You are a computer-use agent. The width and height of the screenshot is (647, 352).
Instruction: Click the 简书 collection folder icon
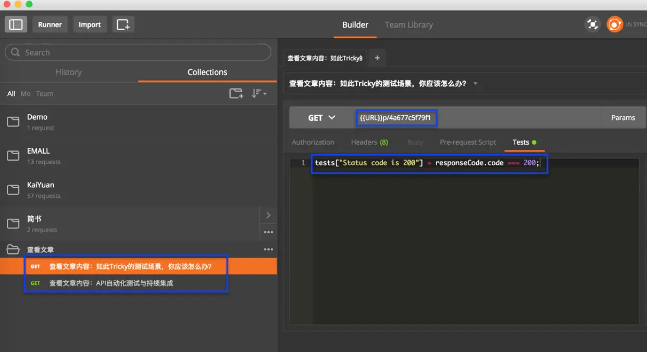(x=13, y=224)
